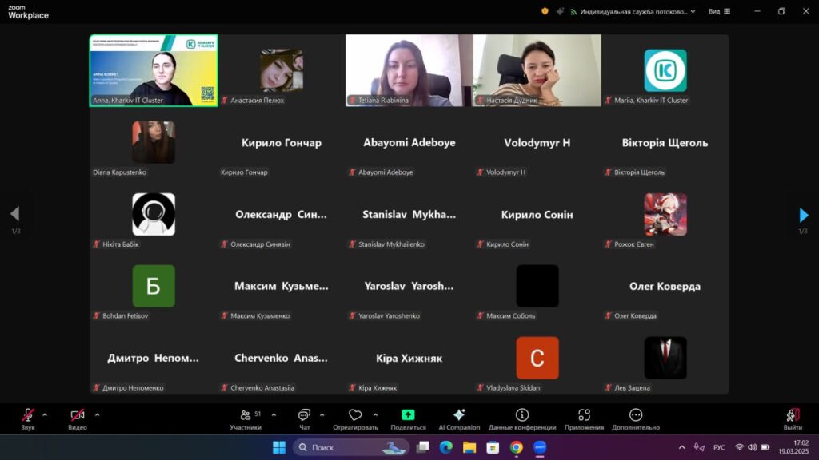Click the Выйти leave meeting button
The width and height of the screenshot is (819, 460).
point(793,418)
